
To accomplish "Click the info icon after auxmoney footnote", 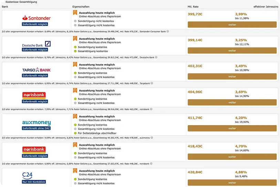I will pos(152,138).
